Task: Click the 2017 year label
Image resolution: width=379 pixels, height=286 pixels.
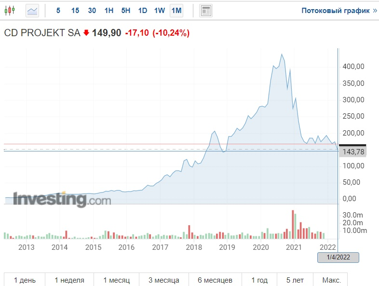Action: pyautogui.click(x=160, y=247)
